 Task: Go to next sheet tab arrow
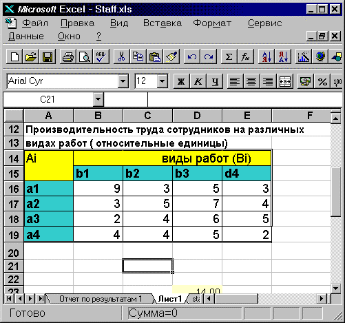tap(30, 299)
